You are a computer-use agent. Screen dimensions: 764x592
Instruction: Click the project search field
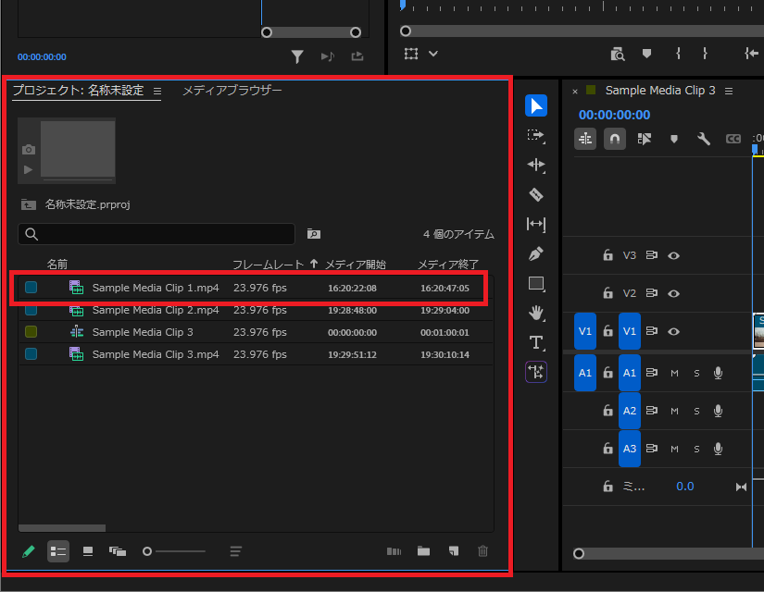tap(157, 234)
